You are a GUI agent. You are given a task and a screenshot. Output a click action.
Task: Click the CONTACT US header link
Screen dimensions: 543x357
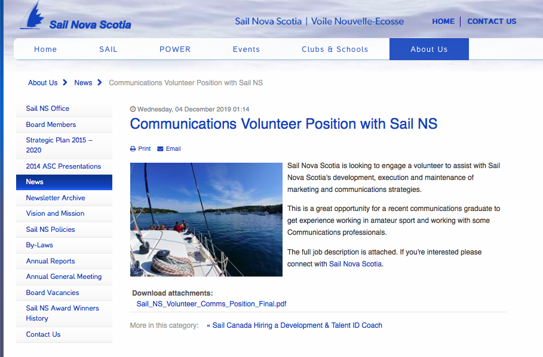[492, 21]
